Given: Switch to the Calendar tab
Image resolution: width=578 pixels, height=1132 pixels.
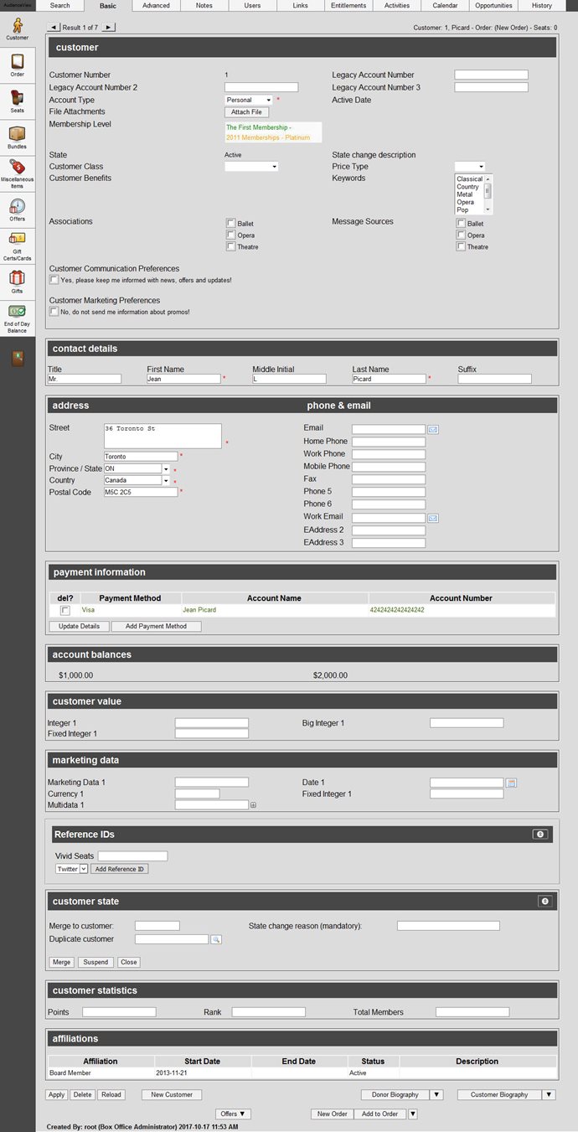Looking at the screenshot, I should 445,6.
